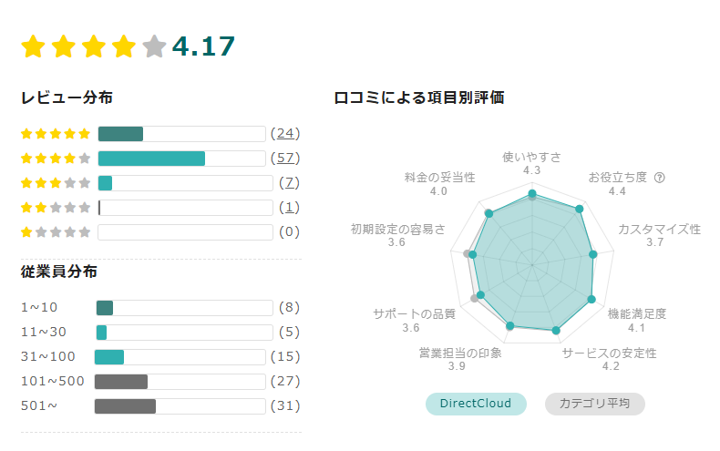
Task: Open the 1 two-star review link
Action: point(289,208)
